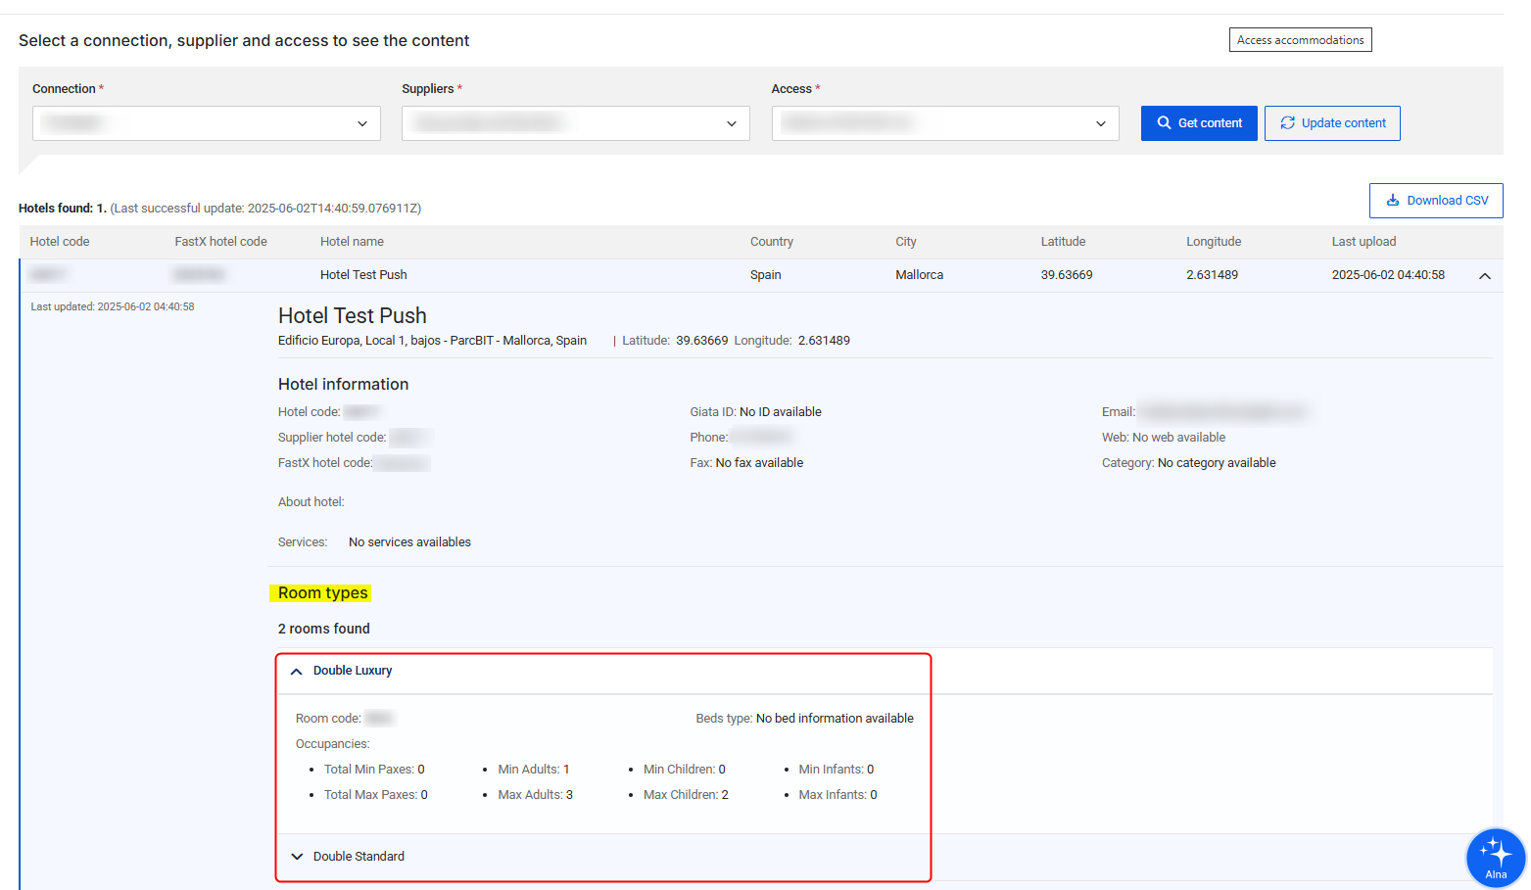
Task: Select the Hotel Test Push row name
Action: (x=363, y=275)
